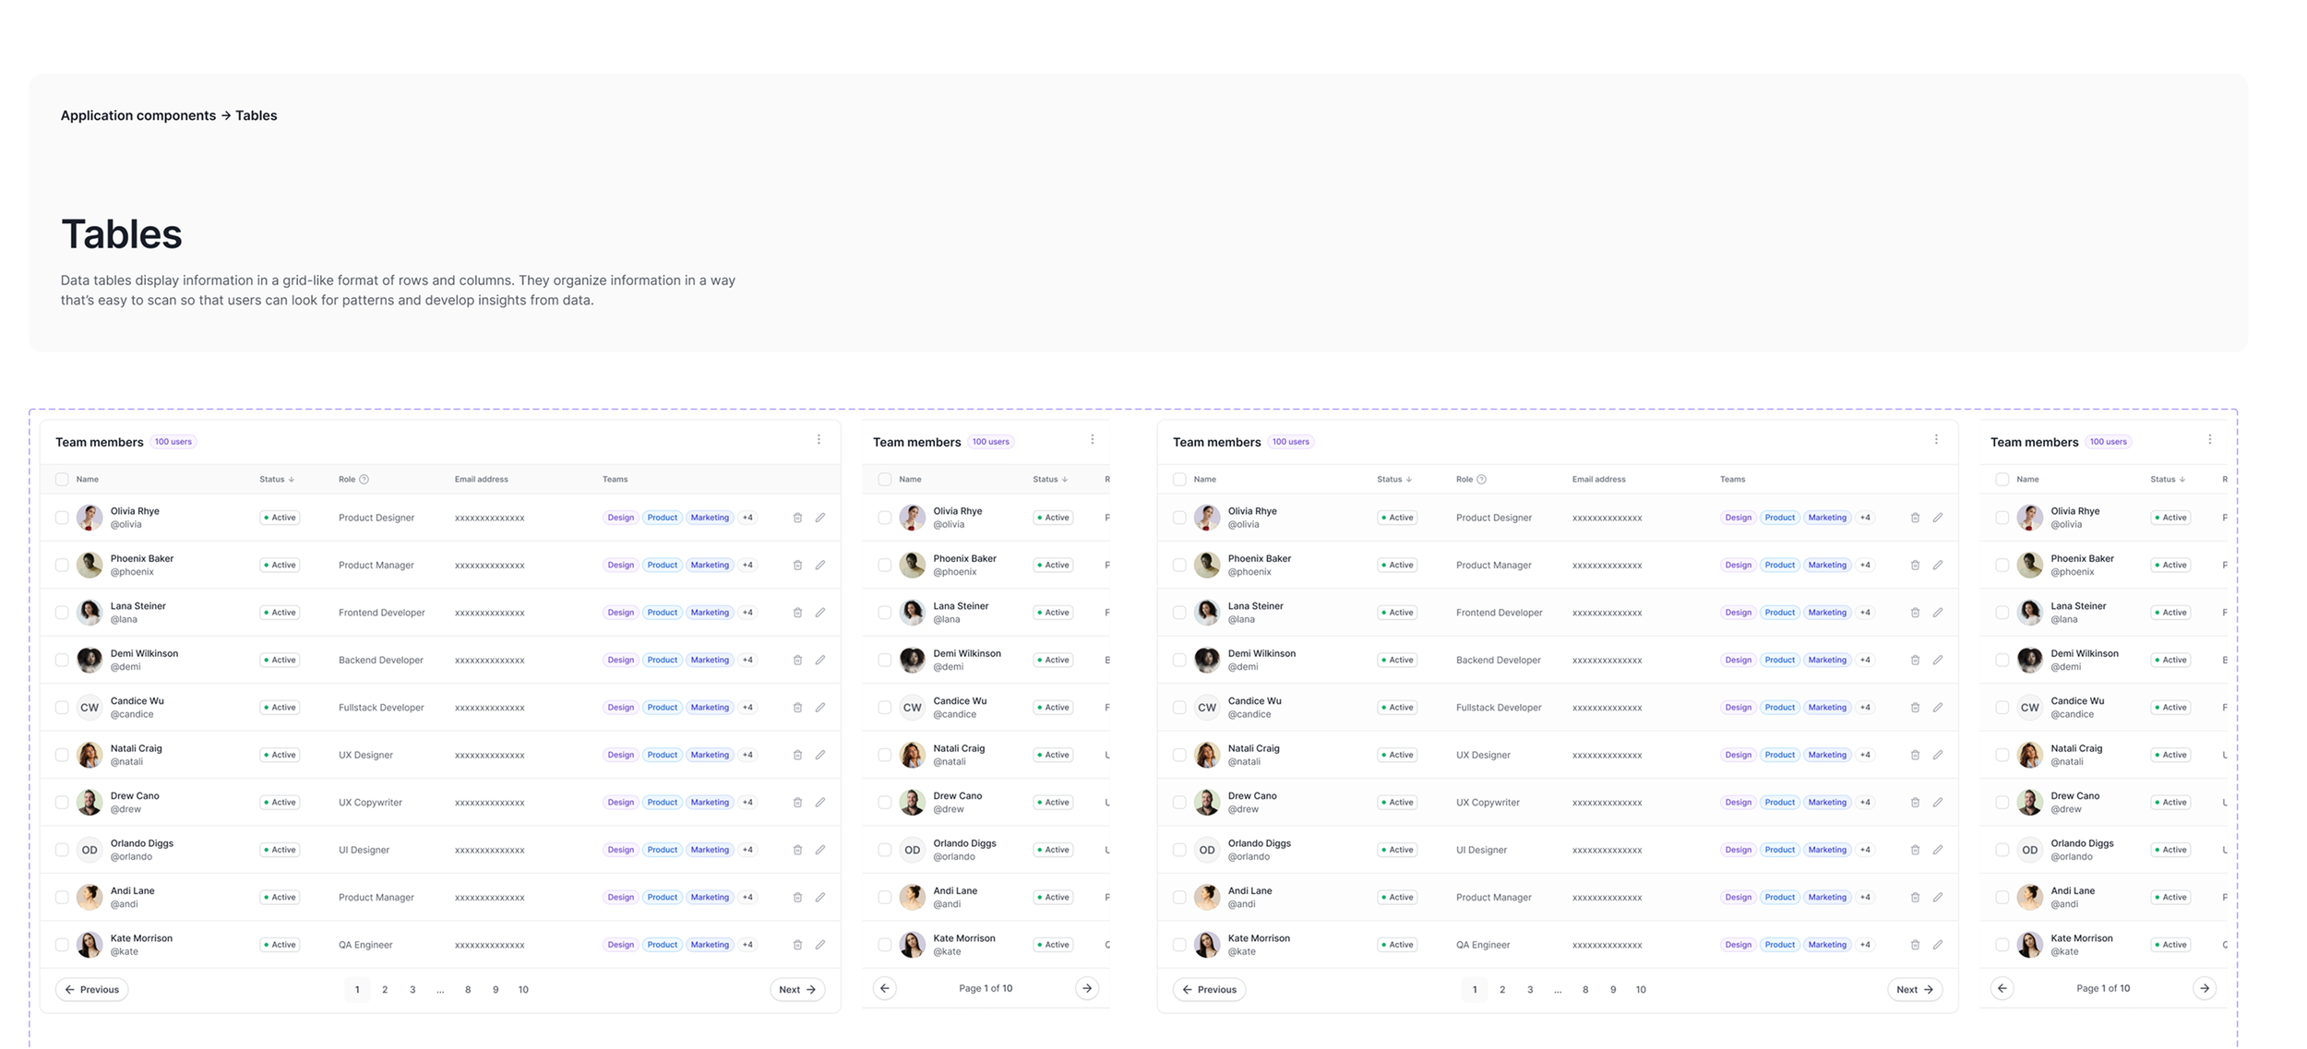Open kebab menu of first Team members table

point(819,440)
